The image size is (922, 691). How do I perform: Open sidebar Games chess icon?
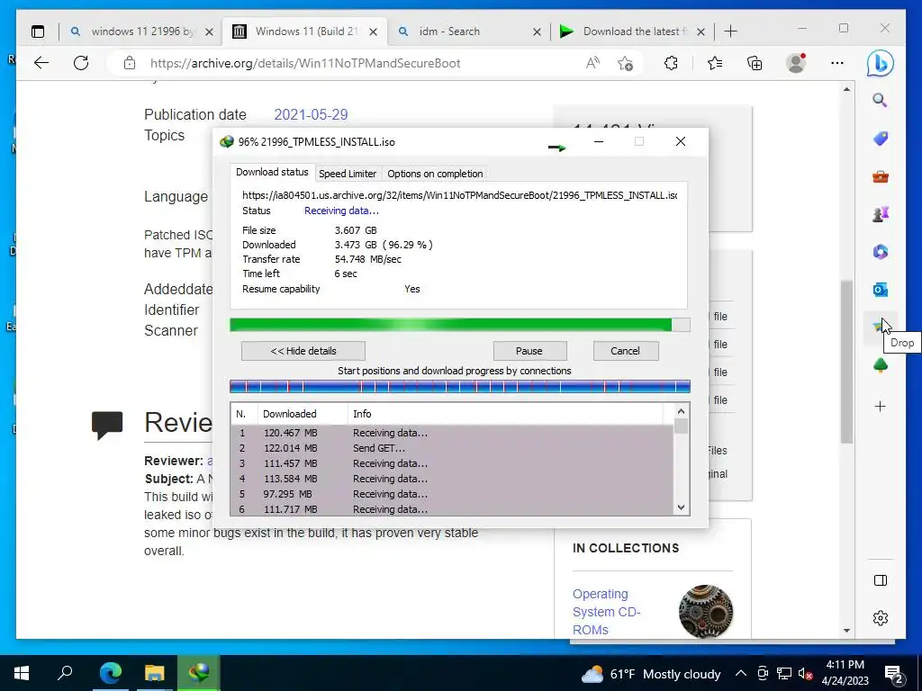[881, 214]
